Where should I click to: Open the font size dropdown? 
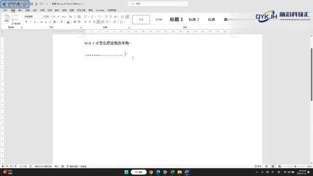51,17
